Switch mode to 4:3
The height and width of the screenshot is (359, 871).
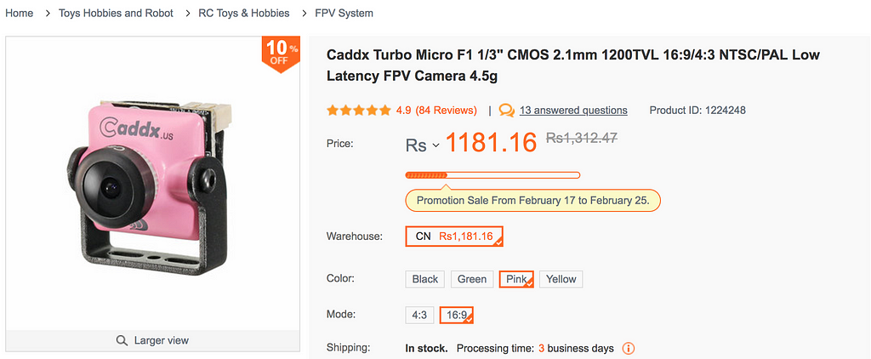[x=419, y=315]
